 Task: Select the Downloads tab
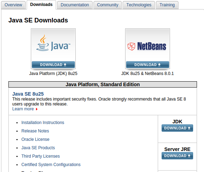point(41,5)
